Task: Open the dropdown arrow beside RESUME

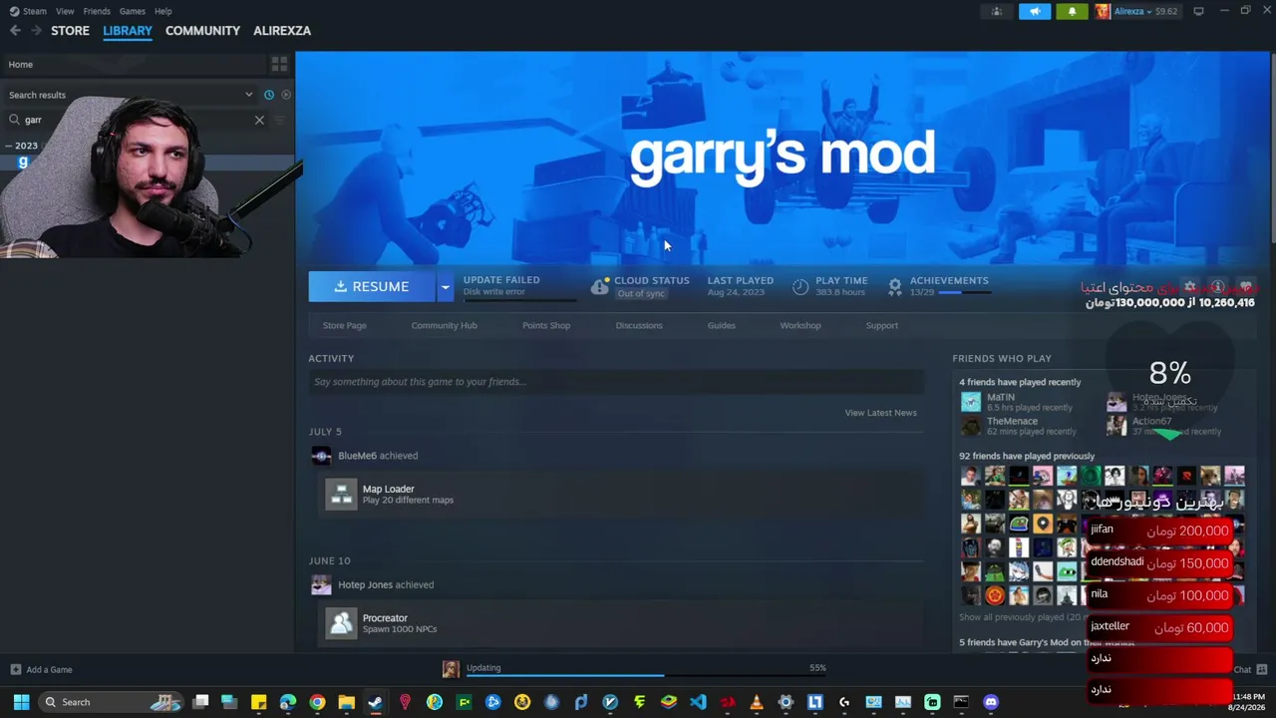Action: pyautogui.click(x=446, y=286)
